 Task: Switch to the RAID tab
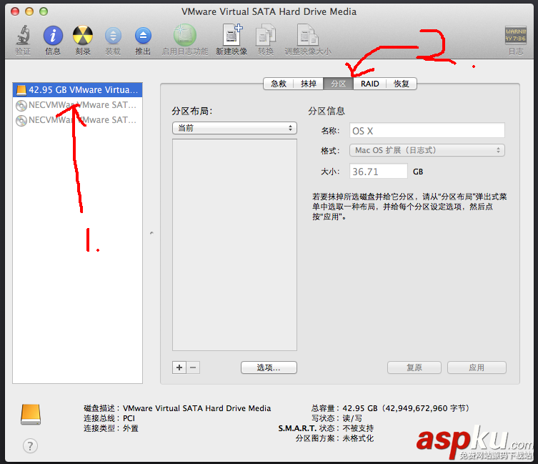pyautogui.click(x=369, y=84)
